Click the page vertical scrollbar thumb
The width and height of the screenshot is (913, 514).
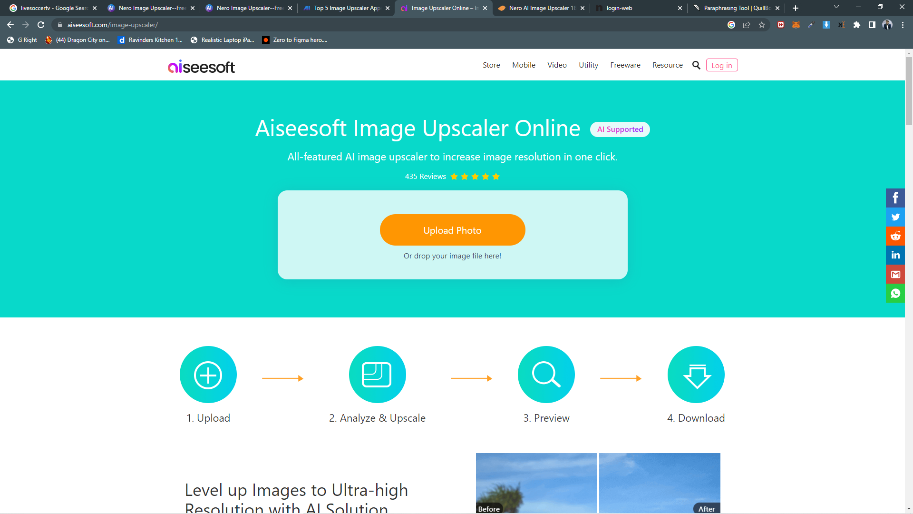pos(909,91)
